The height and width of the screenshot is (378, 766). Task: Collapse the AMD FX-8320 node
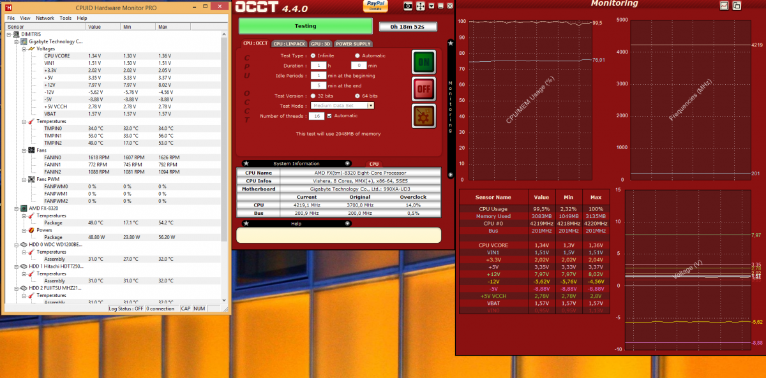point(16,208)
